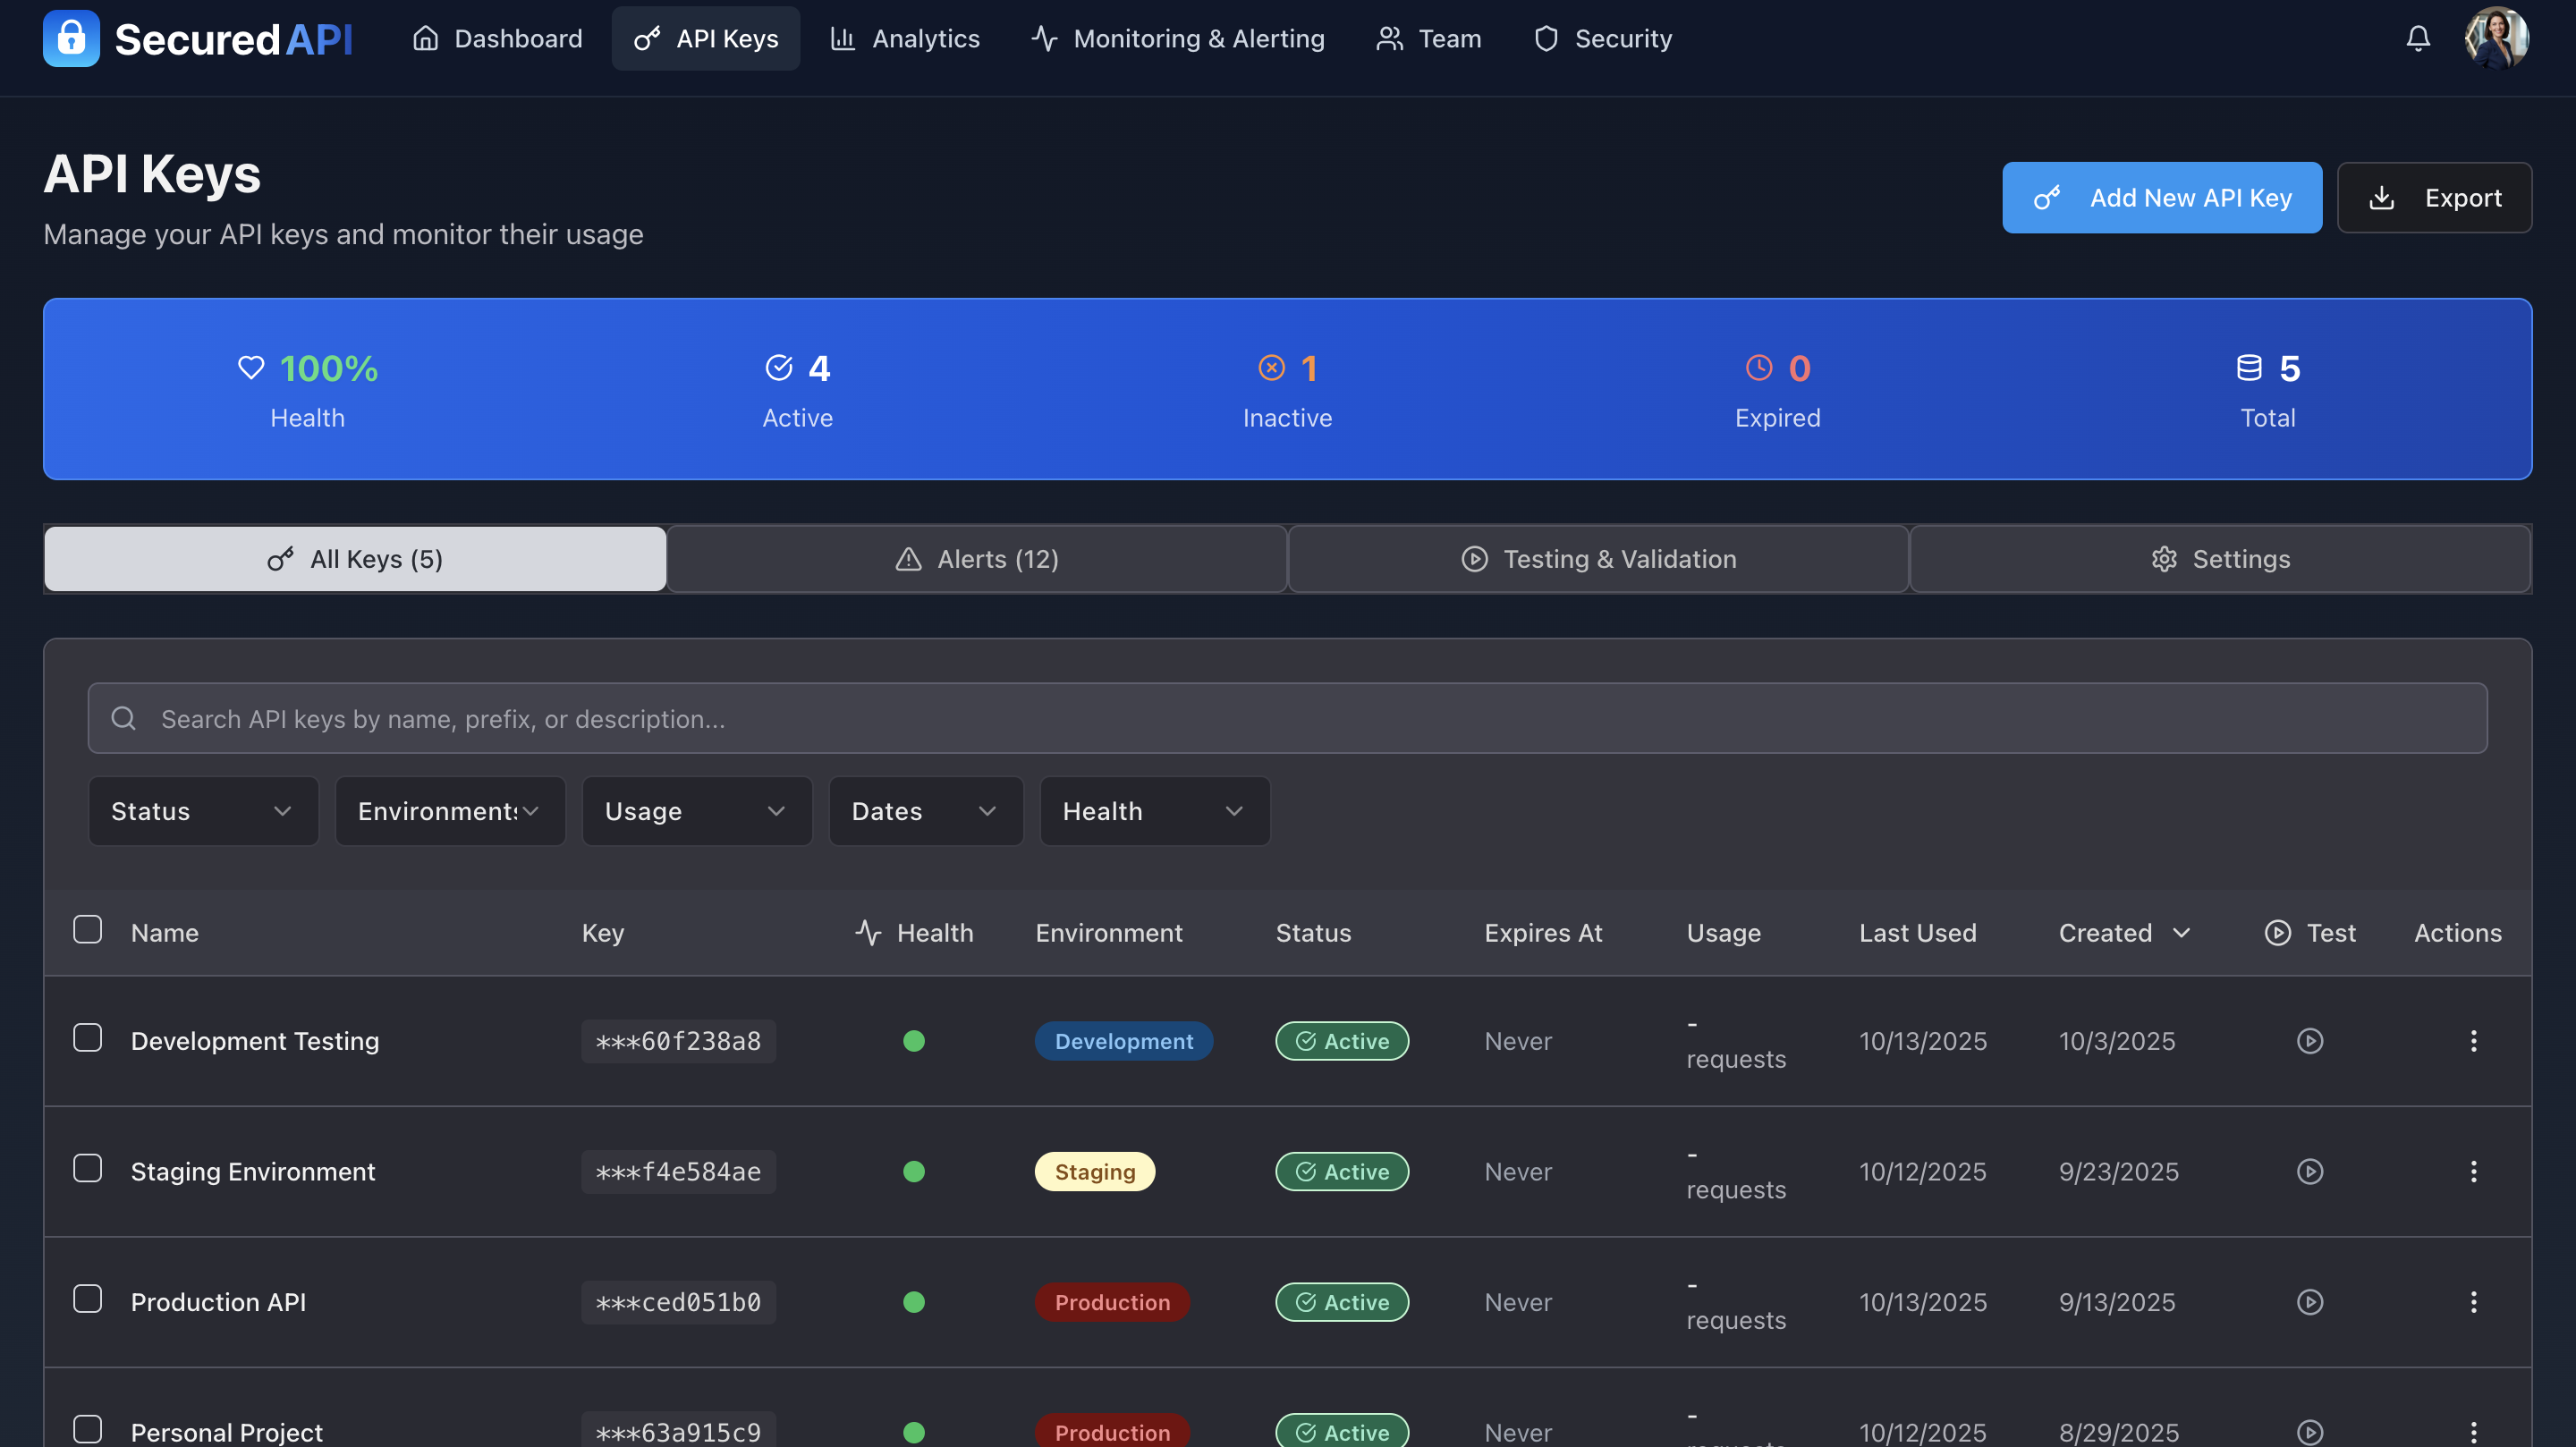
Task: Select the checkbox for Production API
Action: coord(88,1299)
